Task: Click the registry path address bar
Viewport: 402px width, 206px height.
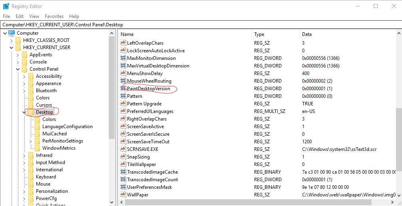Action: coord(201,25)
